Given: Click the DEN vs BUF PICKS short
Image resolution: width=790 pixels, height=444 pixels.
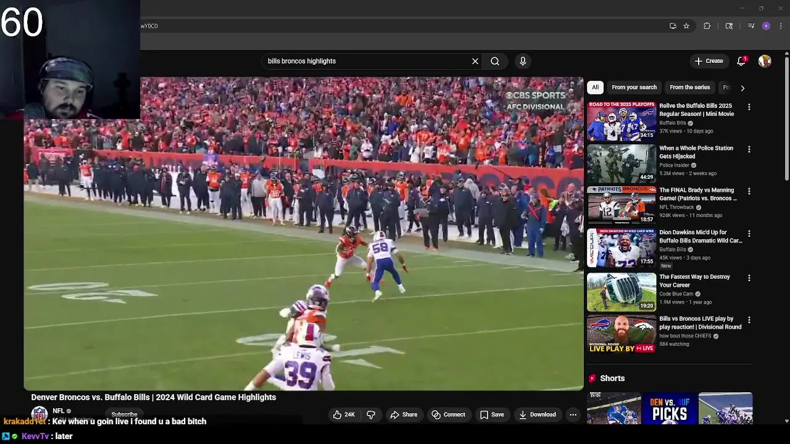Looking at the screenshot, I should point(670,408).
